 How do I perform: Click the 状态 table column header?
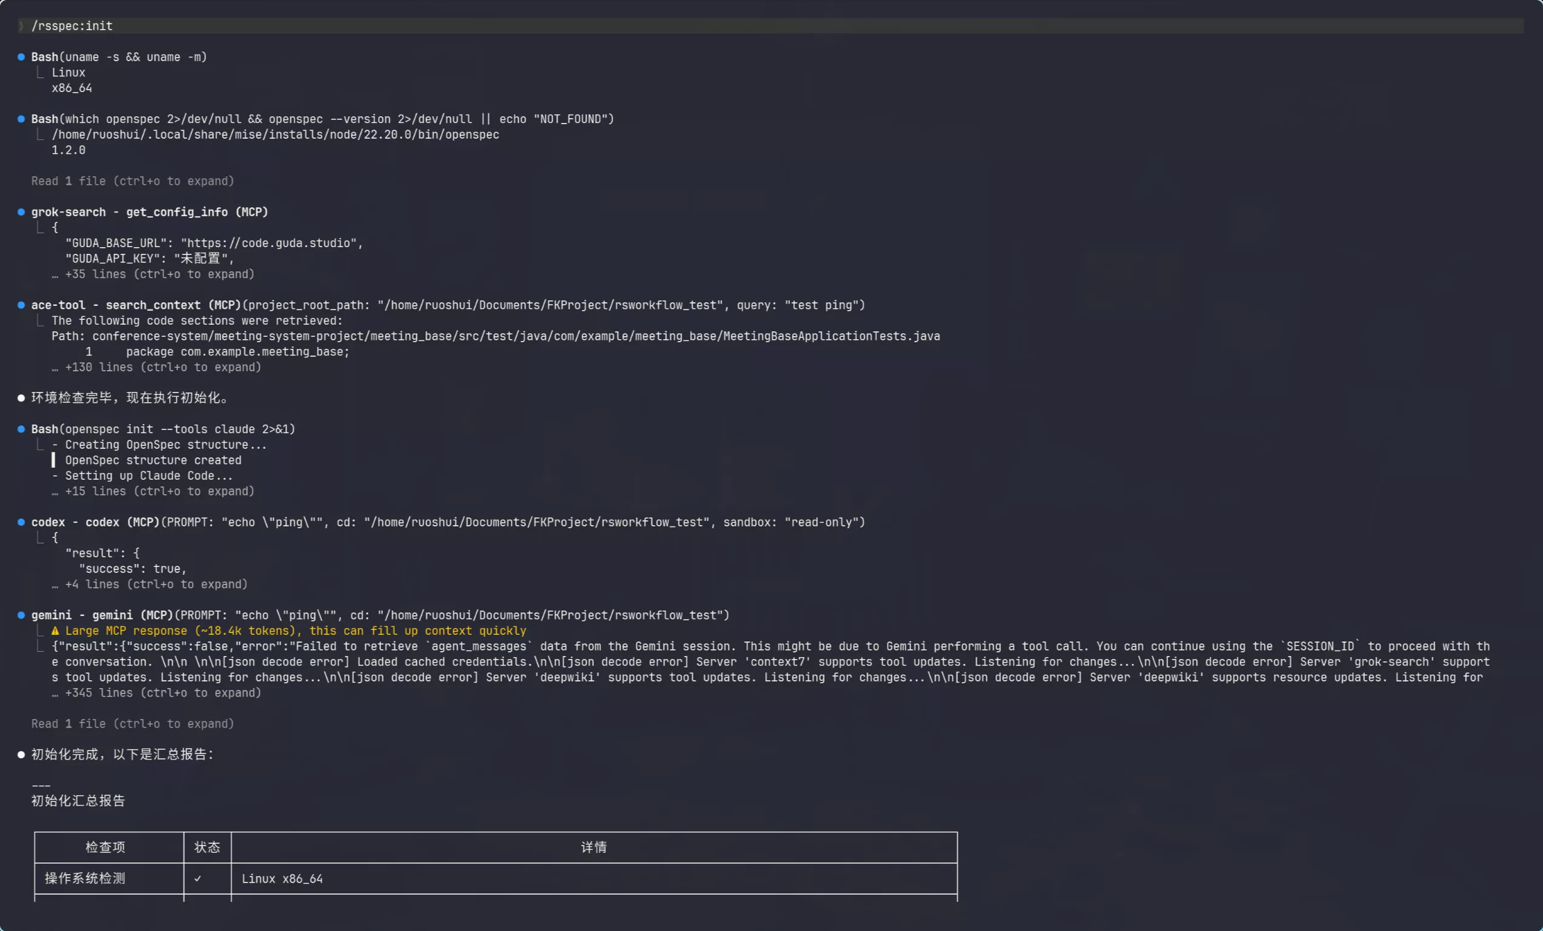tap(207, 847)
